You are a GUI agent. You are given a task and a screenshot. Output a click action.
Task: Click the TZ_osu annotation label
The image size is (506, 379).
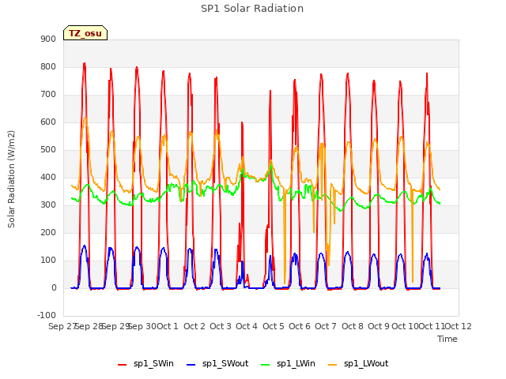point(85,33)
